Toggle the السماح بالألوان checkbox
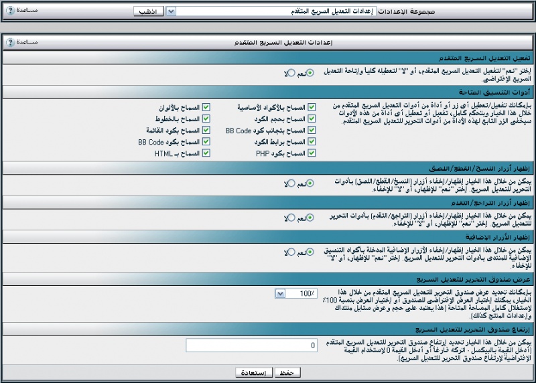The image size is (536, 383). [x=207, y=107]
